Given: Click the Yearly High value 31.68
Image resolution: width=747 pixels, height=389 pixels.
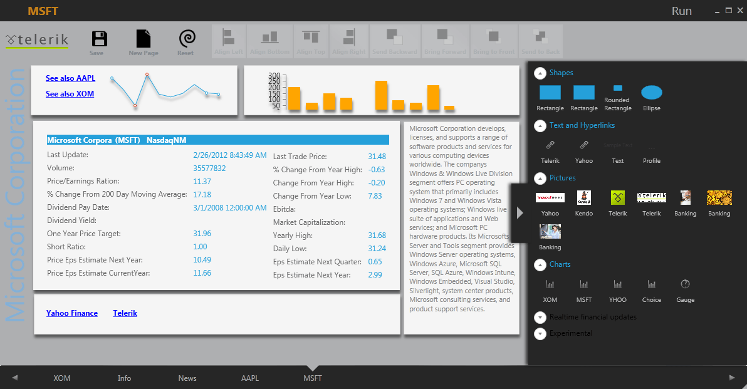Looking at the screenshot, I should click(x=377, y=235).
